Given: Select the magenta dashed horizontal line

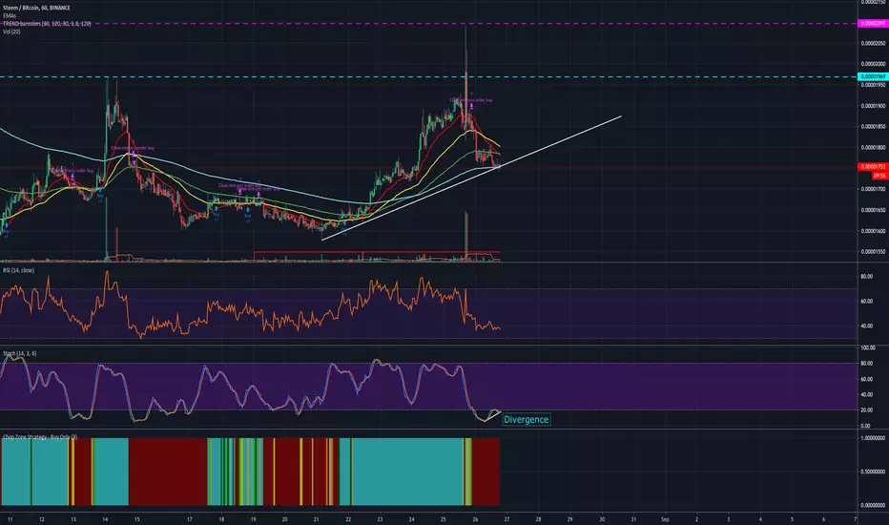Looking at the screenshot, I should coord(428,24).
